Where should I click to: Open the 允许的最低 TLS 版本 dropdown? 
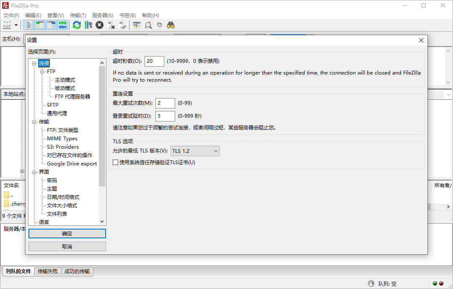(x=194, y=151)
